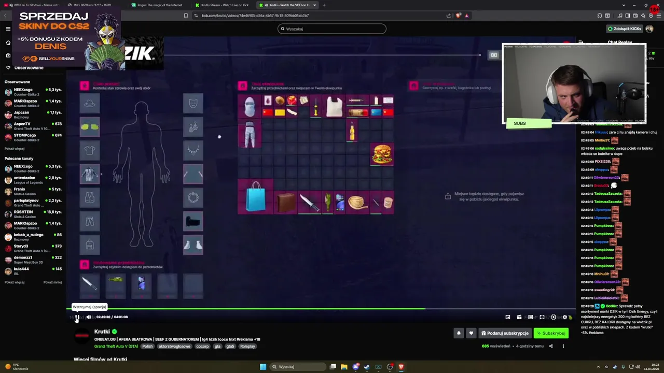This screenshot has height=373, width=664.
Task: Open demonzz1 recommended channel
Action: pyautogui.click(x=33, y=260)
